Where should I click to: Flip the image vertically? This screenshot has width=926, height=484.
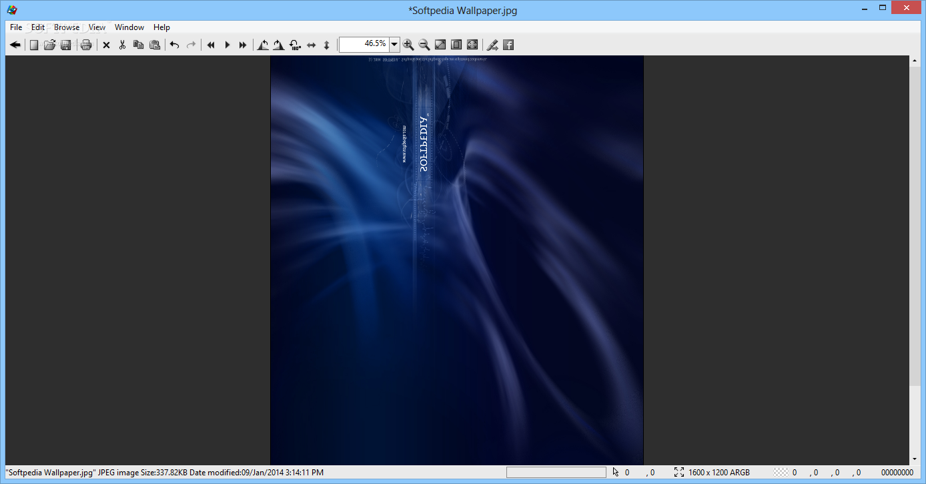[327, 45]
